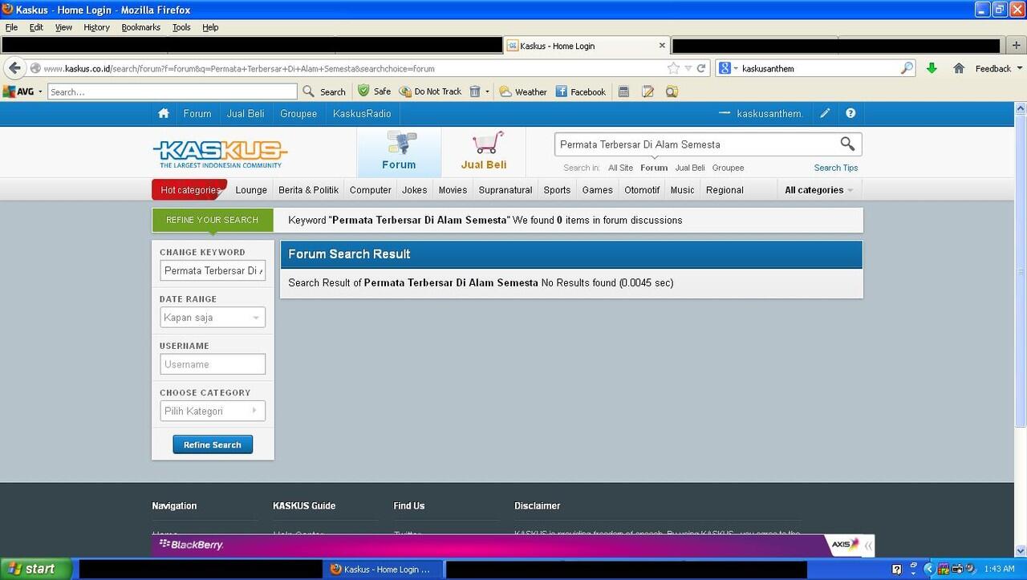Expand hidden tray icons with the arrow
The width and height of the screenshot is (1027, 580).
(929, 569)
